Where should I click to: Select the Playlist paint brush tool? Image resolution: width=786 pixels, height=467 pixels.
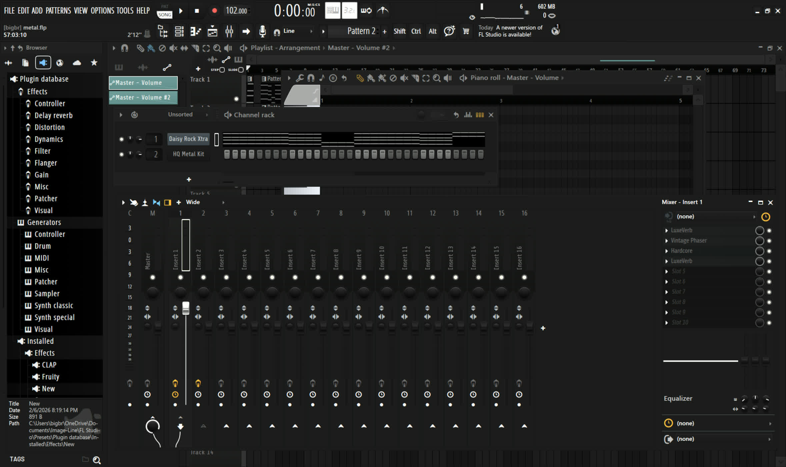pyautogui.click(x=151, y=48)
